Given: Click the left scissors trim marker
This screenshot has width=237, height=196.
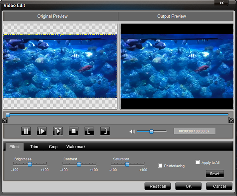Looking at the screenshot, I should (x=5, y=121).
